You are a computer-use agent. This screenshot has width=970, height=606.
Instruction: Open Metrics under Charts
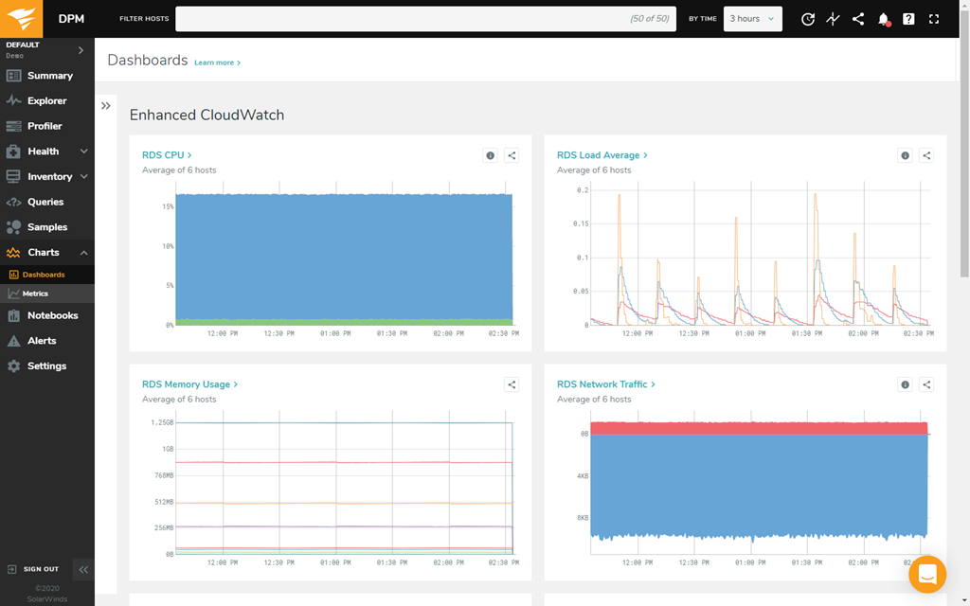click(35, 294)
